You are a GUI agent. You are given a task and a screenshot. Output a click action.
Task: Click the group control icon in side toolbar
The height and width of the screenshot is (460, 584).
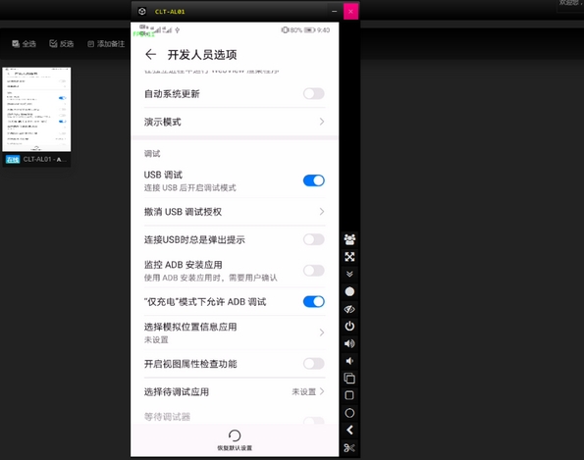[349, 239]
